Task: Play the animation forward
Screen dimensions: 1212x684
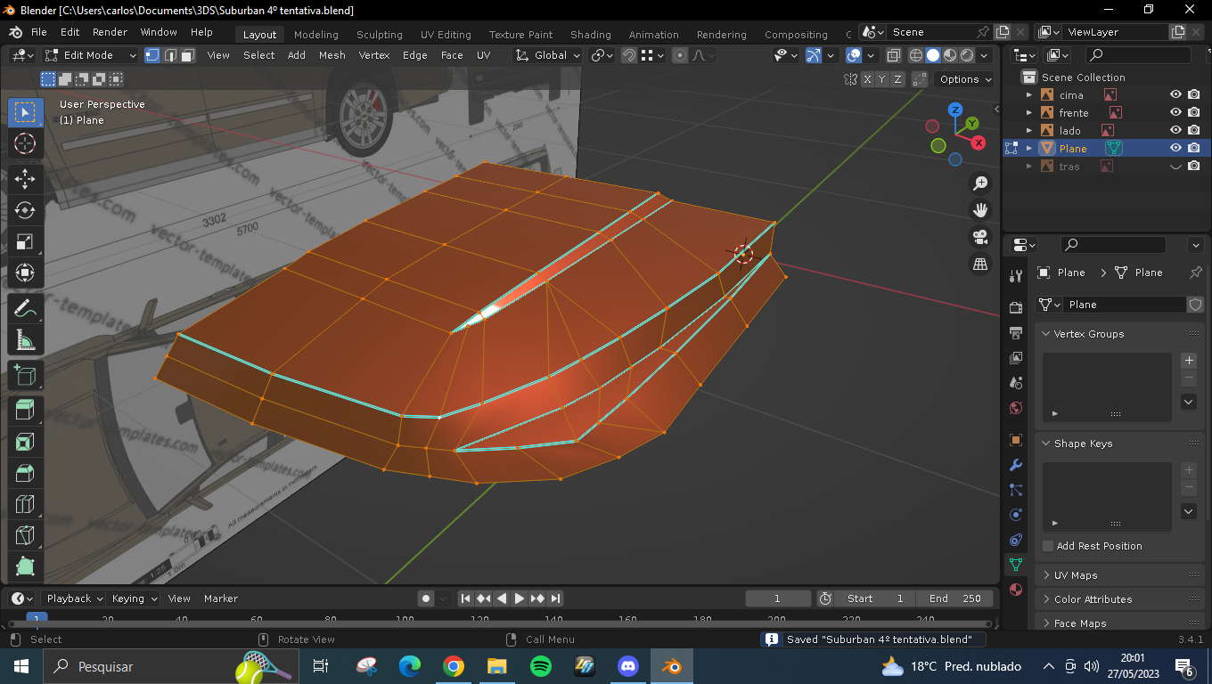Action: tap(520, 598)
